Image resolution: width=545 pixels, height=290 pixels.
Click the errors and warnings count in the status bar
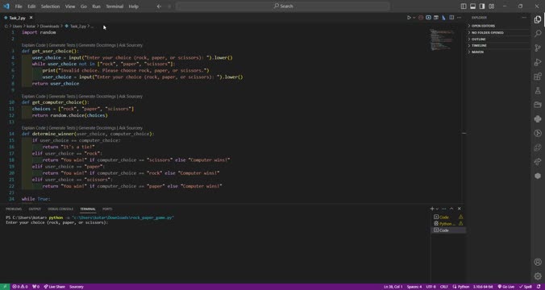pyautogui.click(x=20, y=287)
